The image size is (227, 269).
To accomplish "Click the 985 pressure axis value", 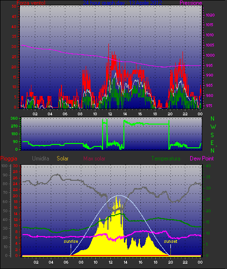I will click(x=210, y=85).
